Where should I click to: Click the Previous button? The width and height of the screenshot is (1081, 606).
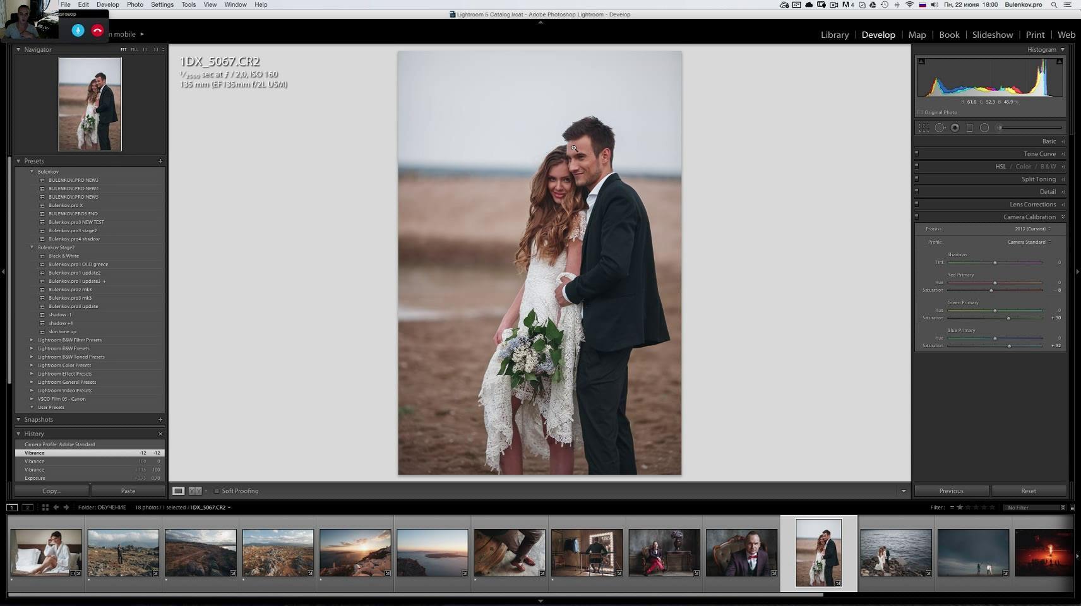tap(951, 490)
